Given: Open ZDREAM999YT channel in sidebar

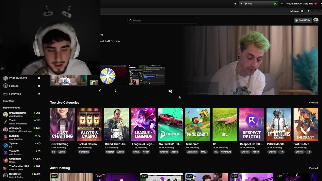Looking at the screenshot, I should [22, 78].
